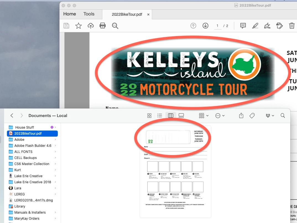297x223 pixels.
Task: Click the PDF preview thumbnail in Finder
Action: pyautogui.click(x=175, y=172)
